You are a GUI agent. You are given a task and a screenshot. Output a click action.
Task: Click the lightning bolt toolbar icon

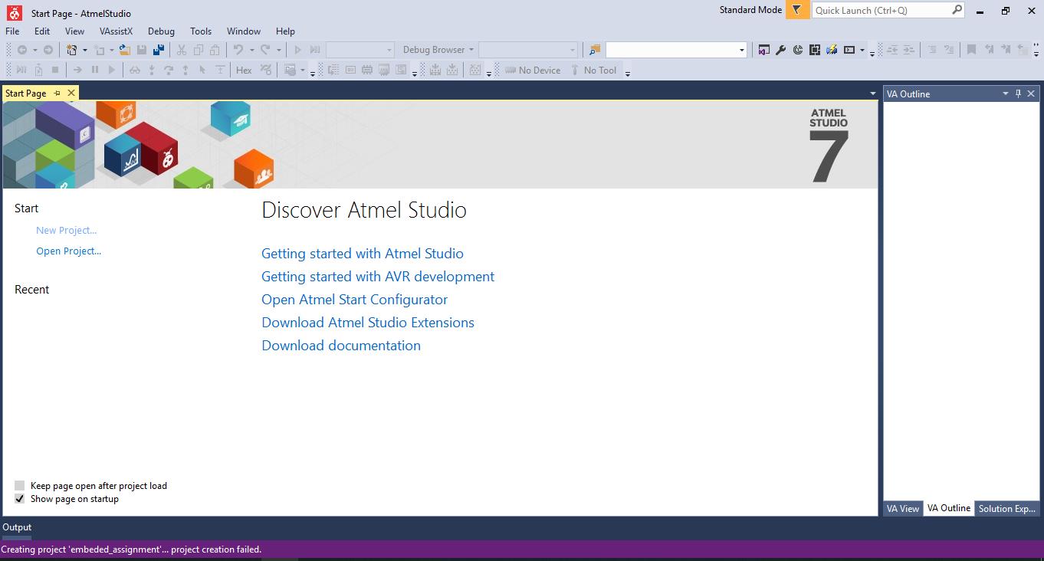pyautogui.click(x=832, y=50)
